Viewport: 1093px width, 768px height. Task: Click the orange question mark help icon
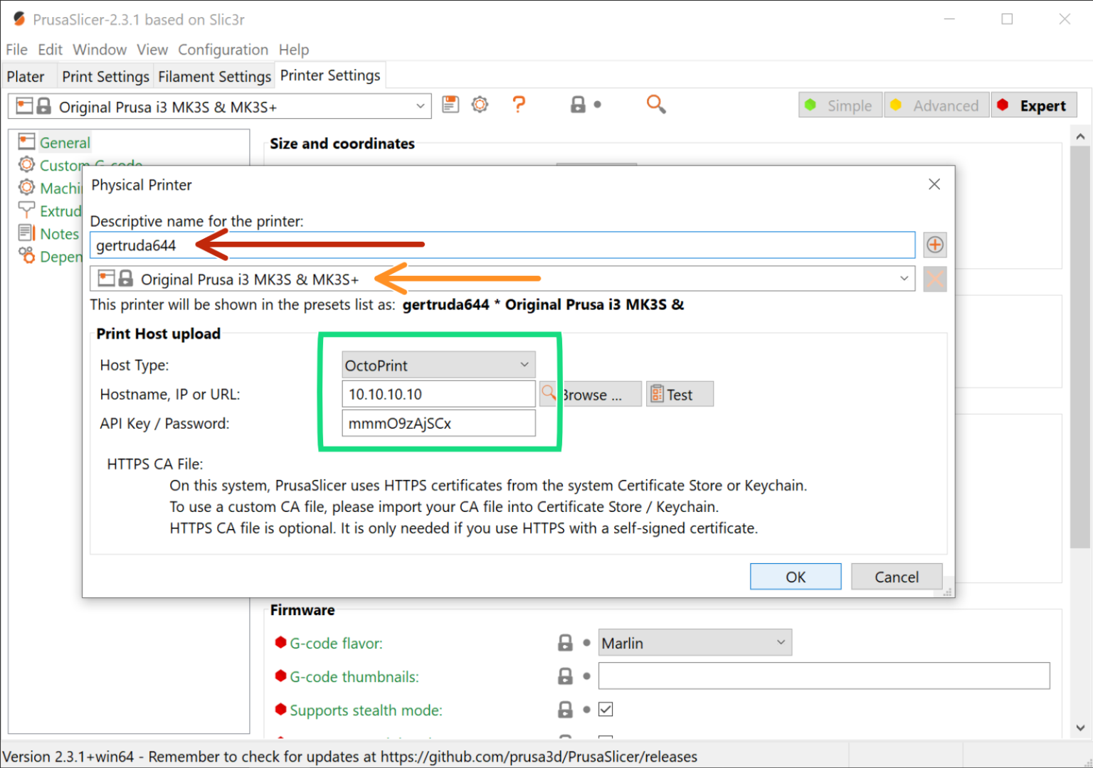(x=519, y=104)
